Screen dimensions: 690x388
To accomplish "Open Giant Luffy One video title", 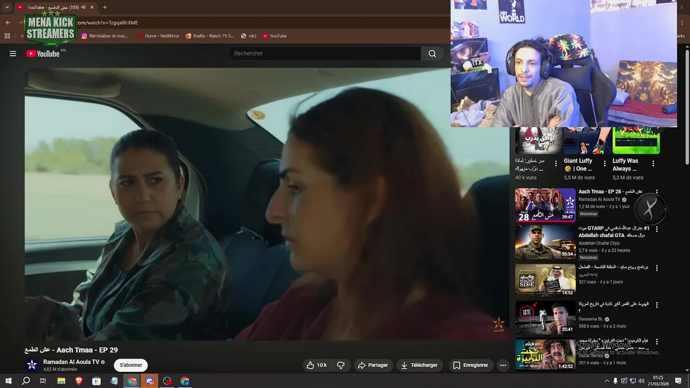I will (578, 165).
